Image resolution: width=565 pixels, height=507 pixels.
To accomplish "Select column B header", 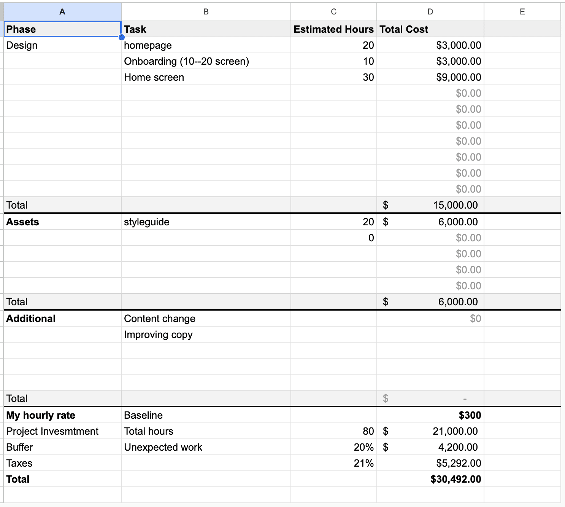I will coord(206,12).
